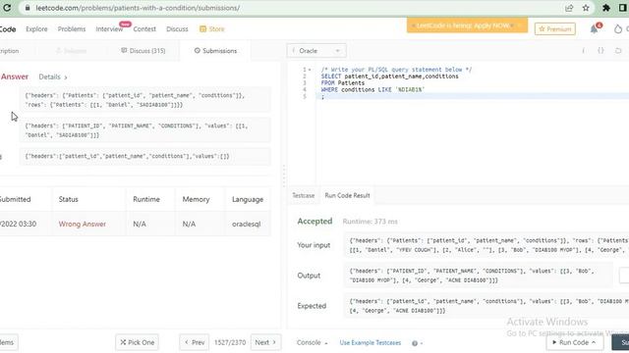Click the Pick One button

tap(138, 342)
